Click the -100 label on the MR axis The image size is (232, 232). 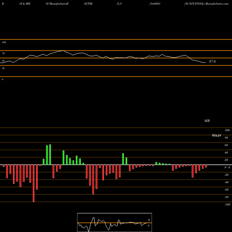(227, 205)
